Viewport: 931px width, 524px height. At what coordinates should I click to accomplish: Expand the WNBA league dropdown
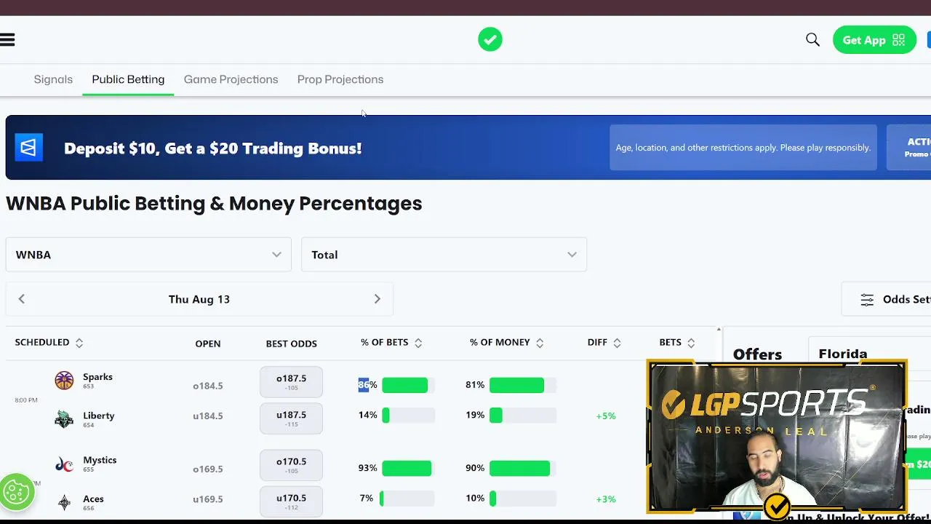[x=148, y=255]
